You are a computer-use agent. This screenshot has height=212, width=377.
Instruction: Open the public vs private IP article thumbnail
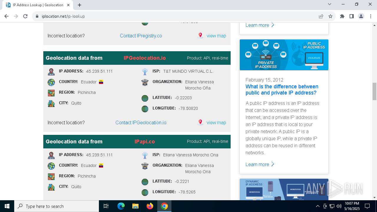click(284, 55)
